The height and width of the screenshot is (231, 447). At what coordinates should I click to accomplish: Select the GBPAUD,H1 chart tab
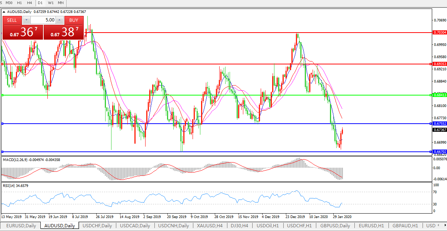click(x=405, y=225)
